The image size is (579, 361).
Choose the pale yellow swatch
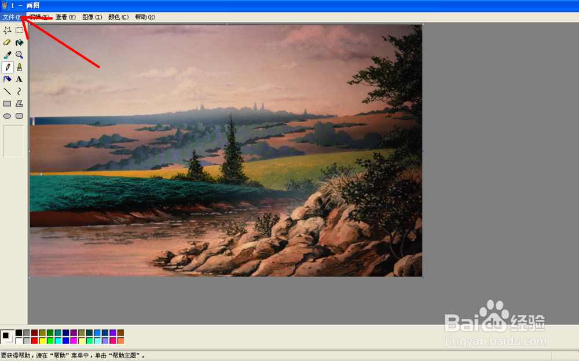(82, 341)
